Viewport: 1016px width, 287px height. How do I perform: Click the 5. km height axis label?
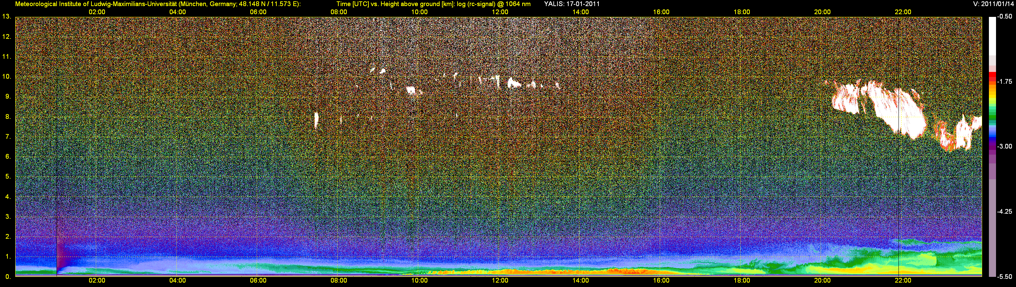(8, 177)
